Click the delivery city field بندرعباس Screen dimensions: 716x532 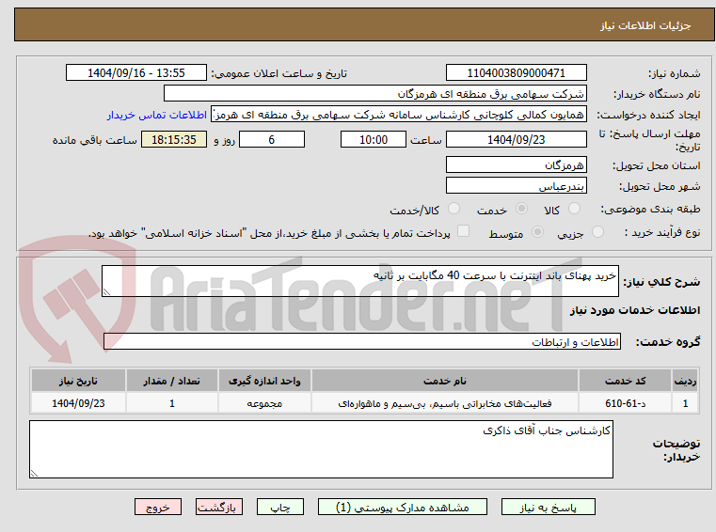coord(516,185)
